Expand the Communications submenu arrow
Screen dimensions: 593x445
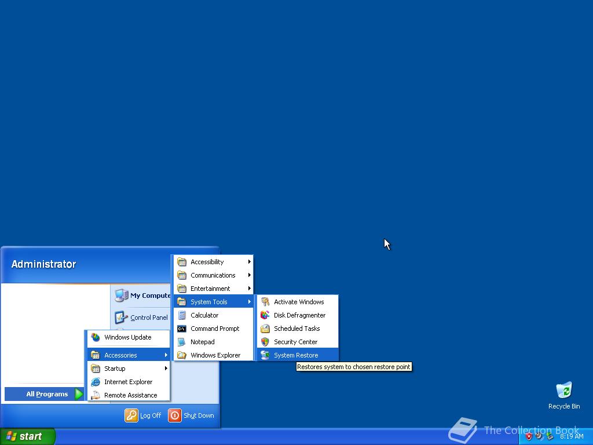pyautogui.click(x=249, y=275)
